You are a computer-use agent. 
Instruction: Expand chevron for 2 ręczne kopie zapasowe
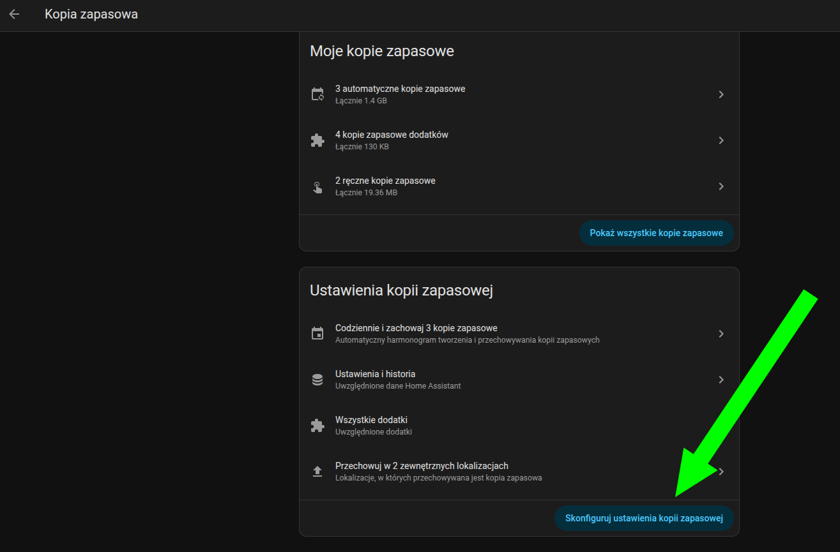pos(721,186)
